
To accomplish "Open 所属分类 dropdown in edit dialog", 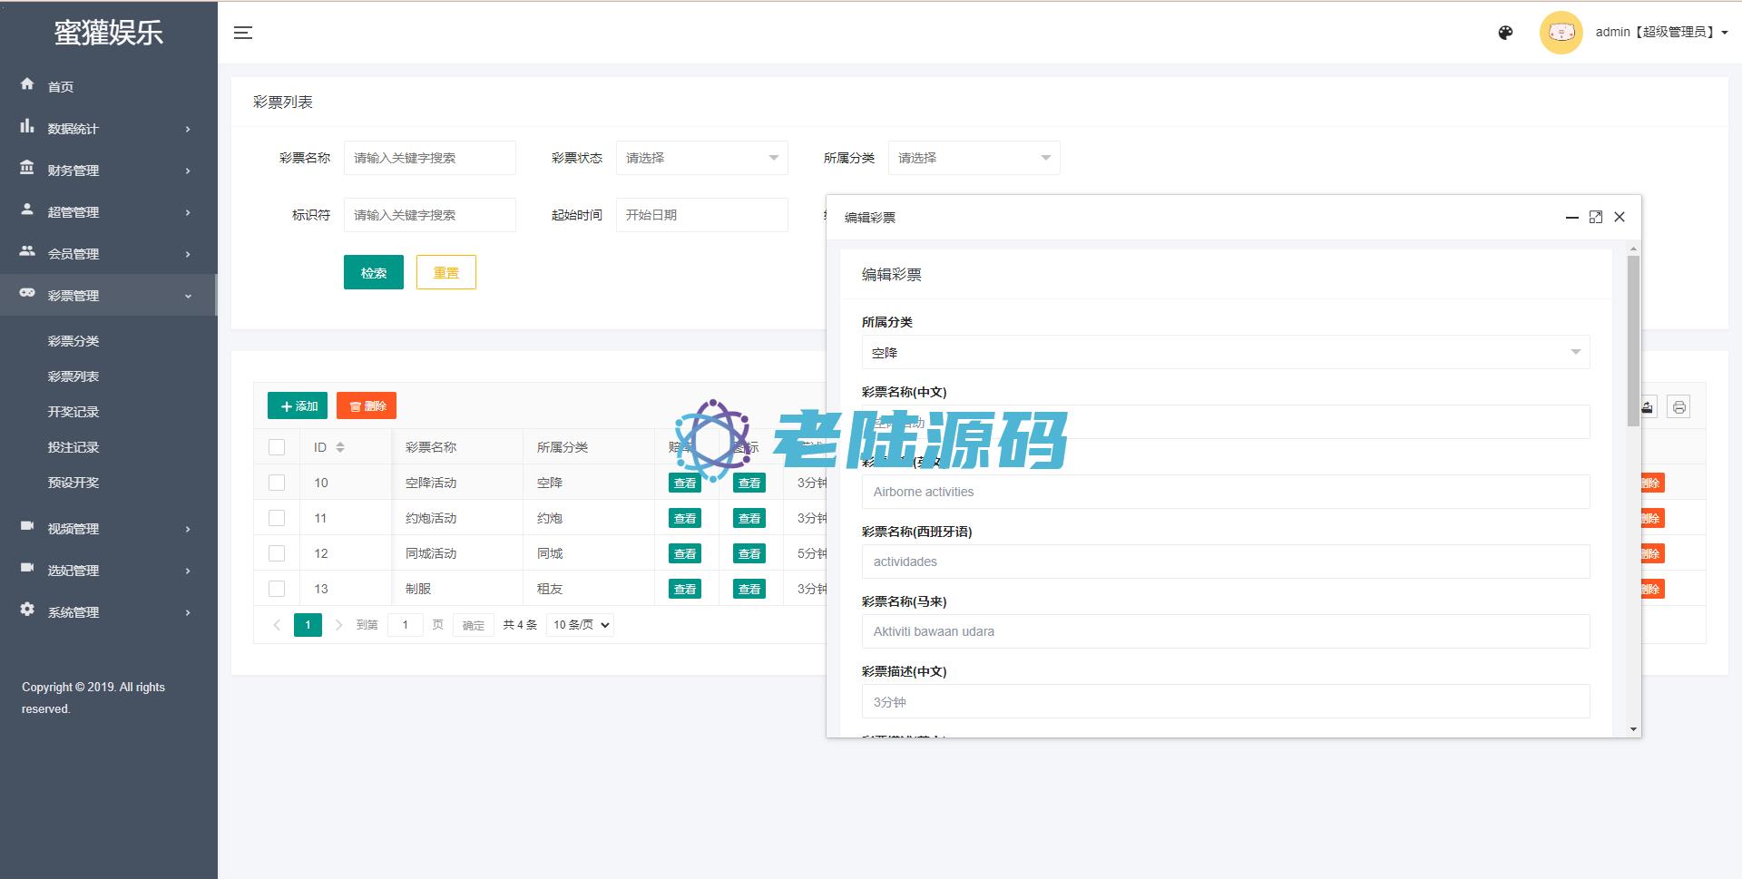I will pyautogui.click(x=1225, y=352).
